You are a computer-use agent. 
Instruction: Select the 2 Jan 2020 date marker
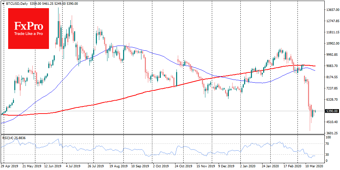(x=247, y=167)
